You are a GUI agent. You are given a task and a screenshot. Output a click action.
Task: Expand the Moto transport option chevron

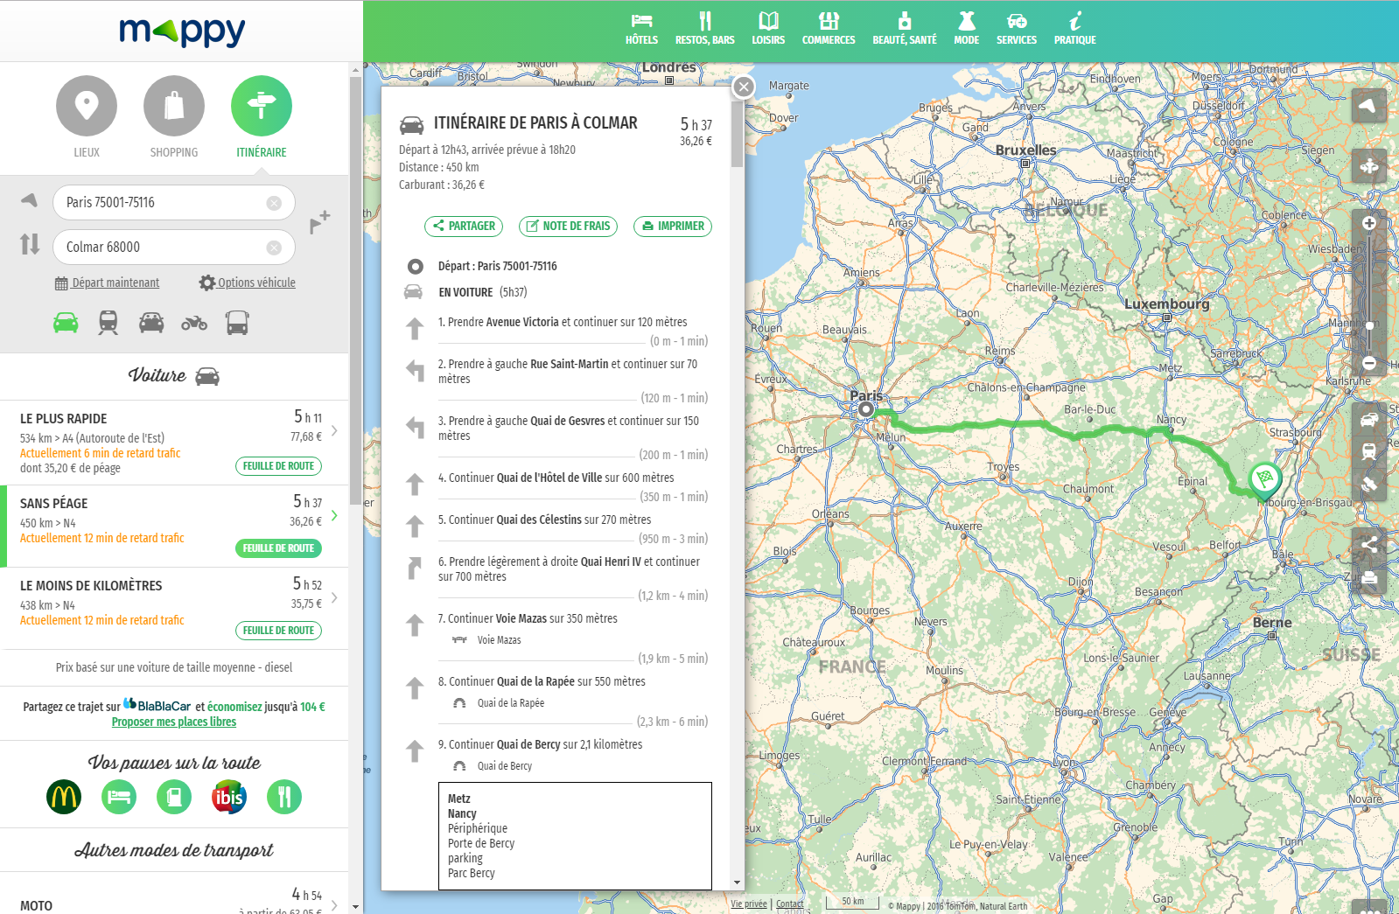[334, 905]
